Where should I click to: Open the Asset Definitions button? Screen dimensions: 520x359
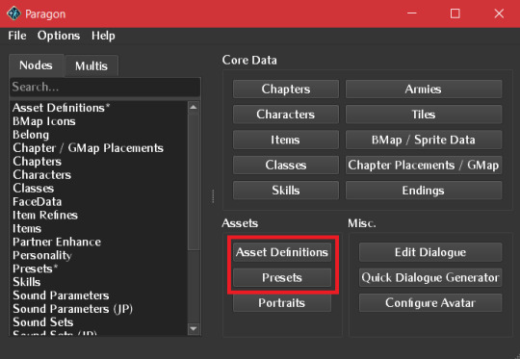[282, 252]
